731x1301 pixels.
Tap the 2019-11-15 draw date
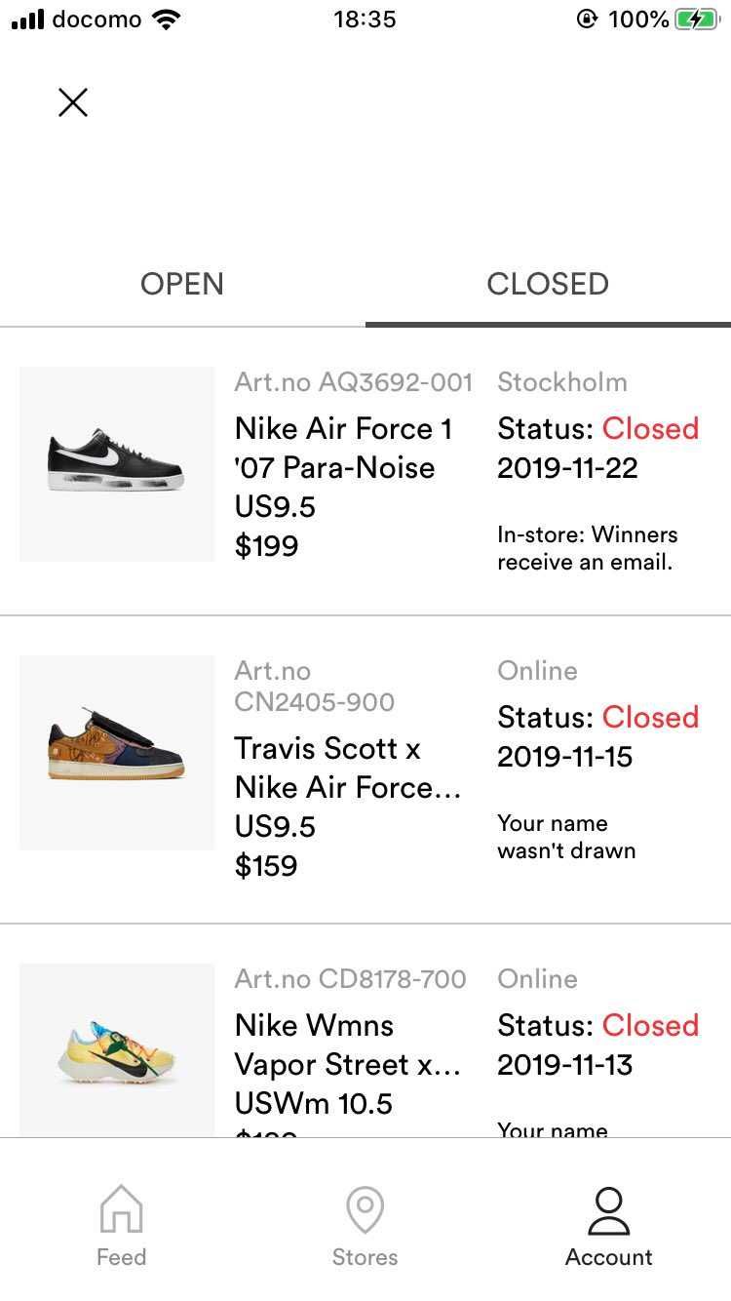point(564,757)
